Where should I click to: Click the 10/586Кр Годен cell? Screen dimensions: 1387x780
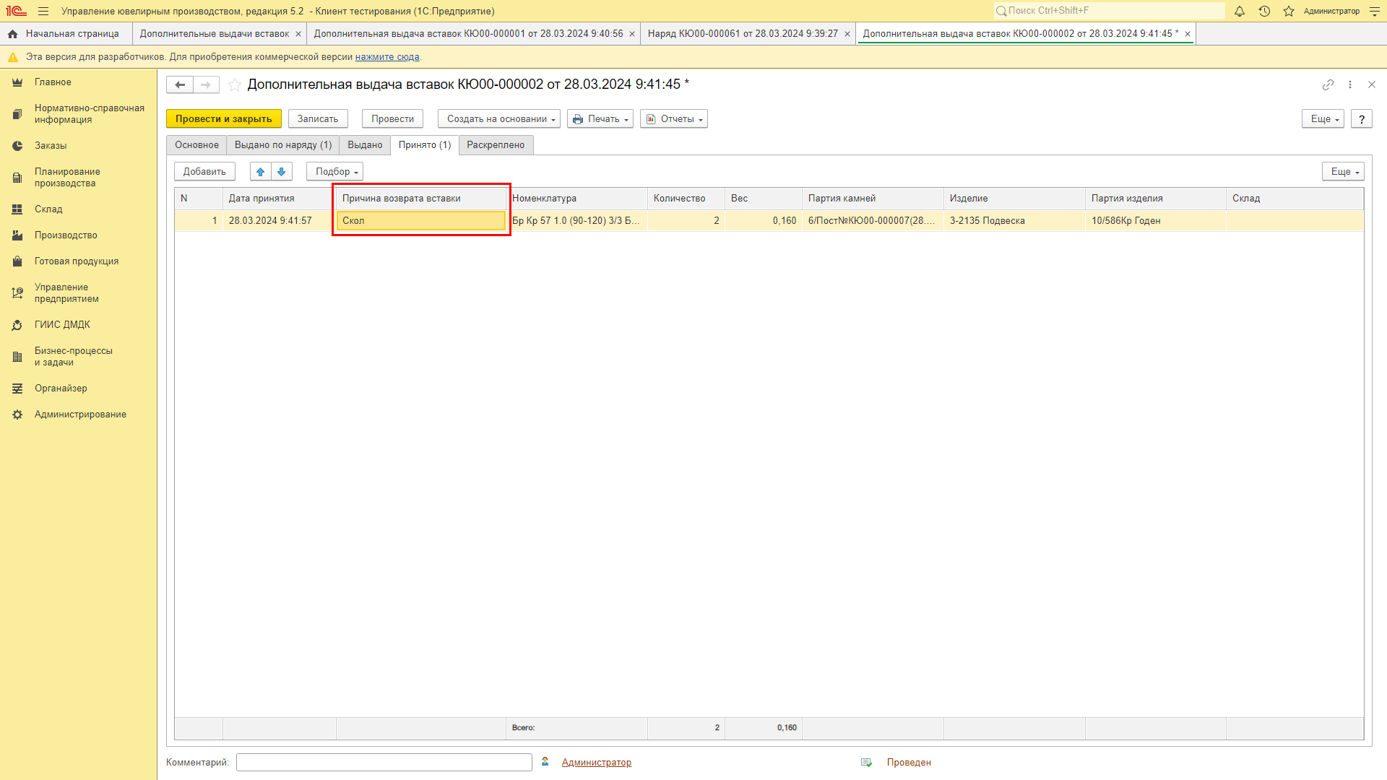click(x=1155, y=221)
